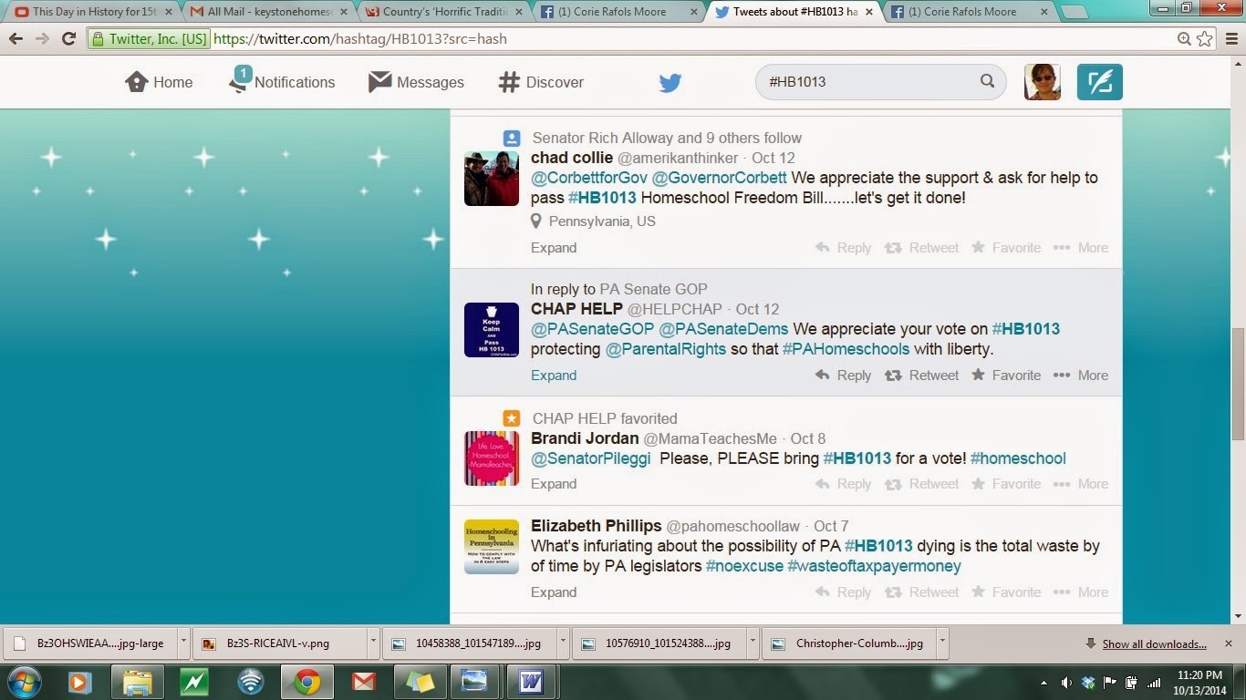The width and height of the screenshot is (1246, 700).
Task: Favorite chad collie's tweet
Action: tap(1006, 248)
